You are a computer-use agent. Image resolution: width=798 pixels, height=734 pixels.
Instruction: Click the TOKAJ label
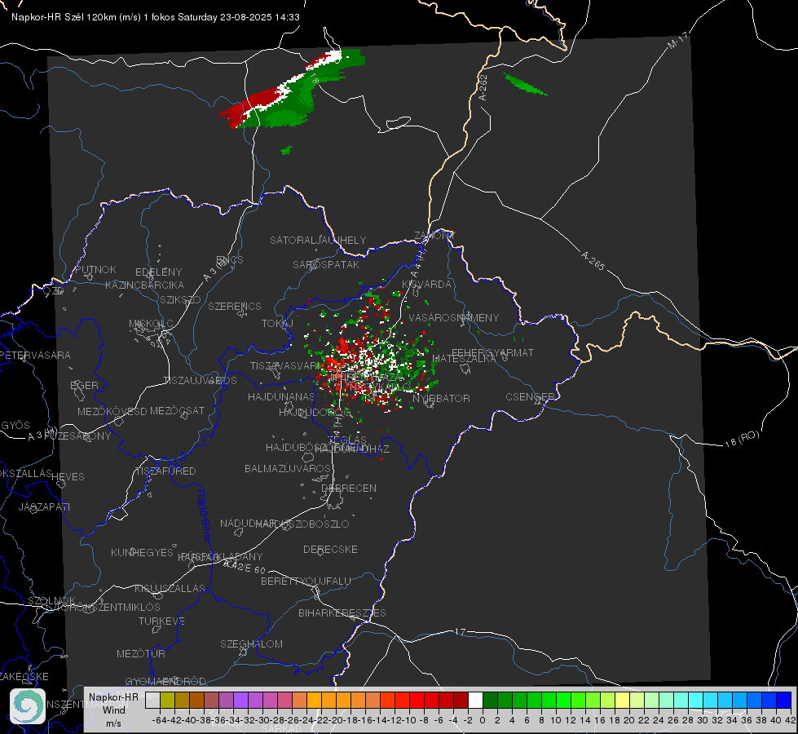coord(277,324)
